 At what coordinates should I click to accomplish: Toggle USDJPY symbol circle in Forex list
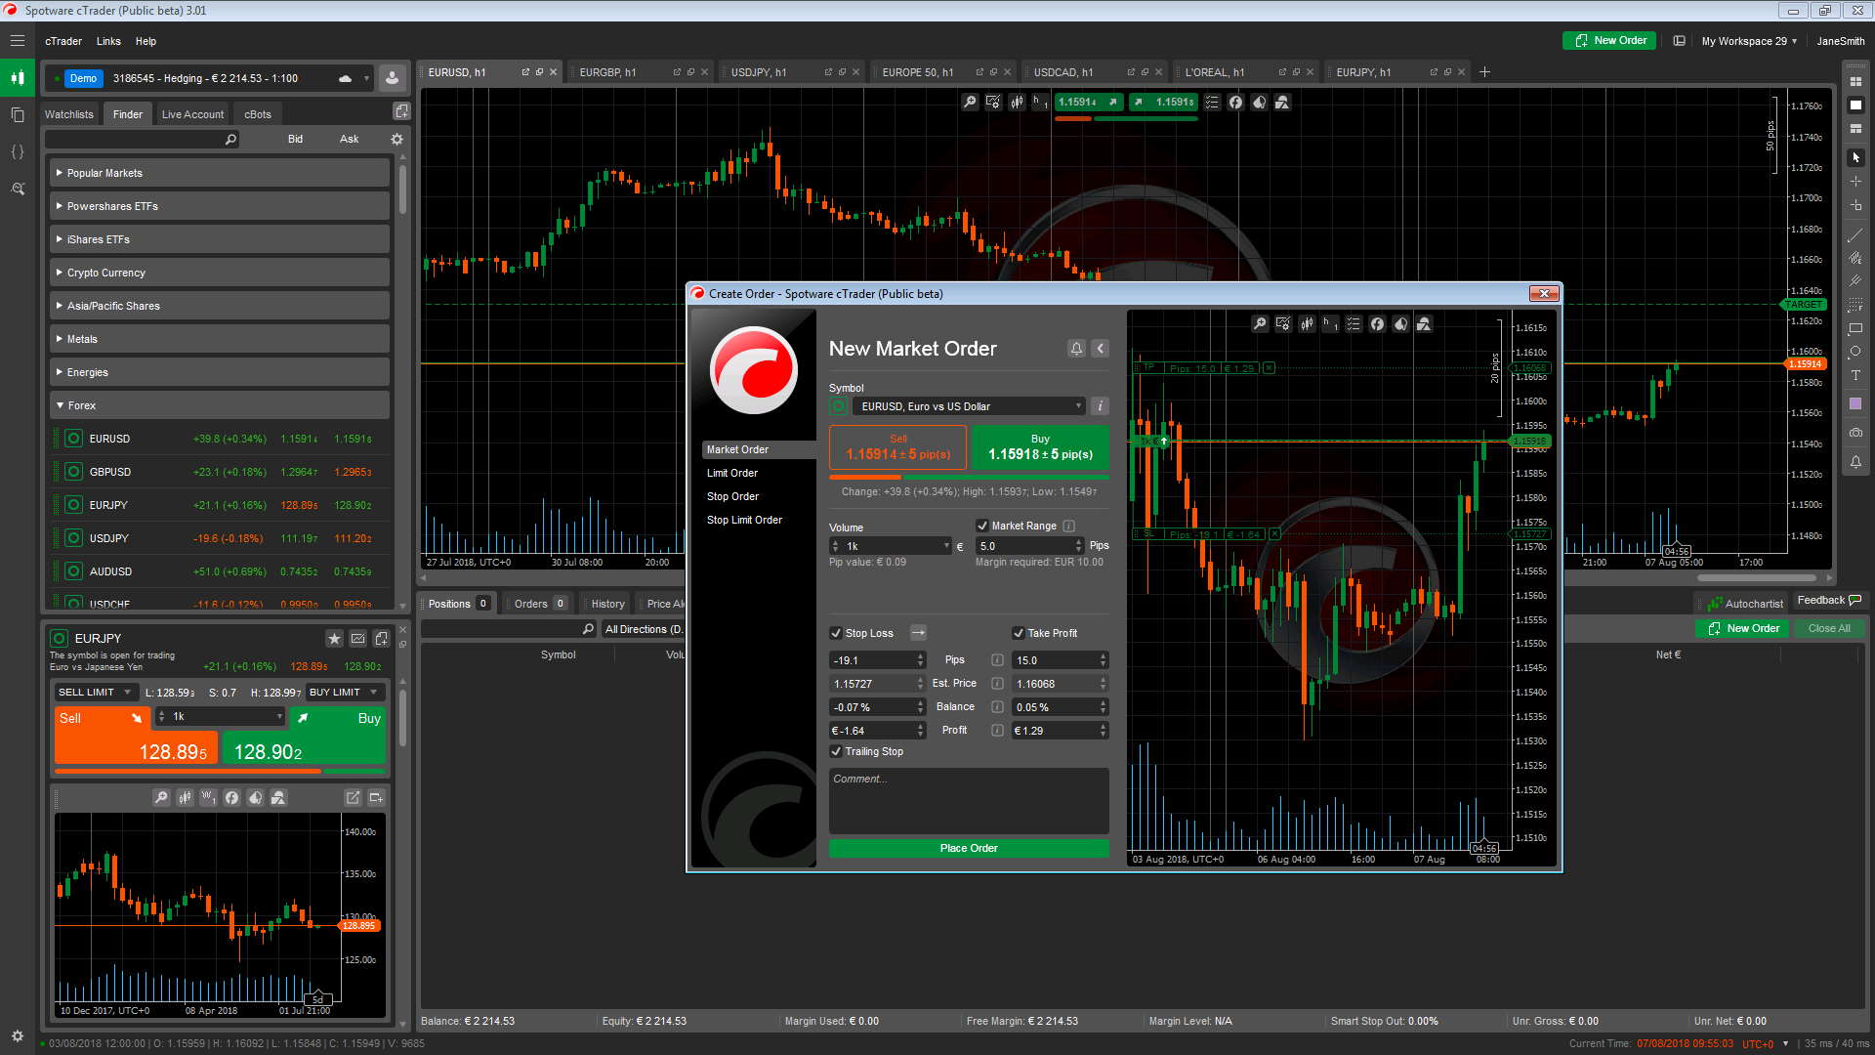pos(73,538)
